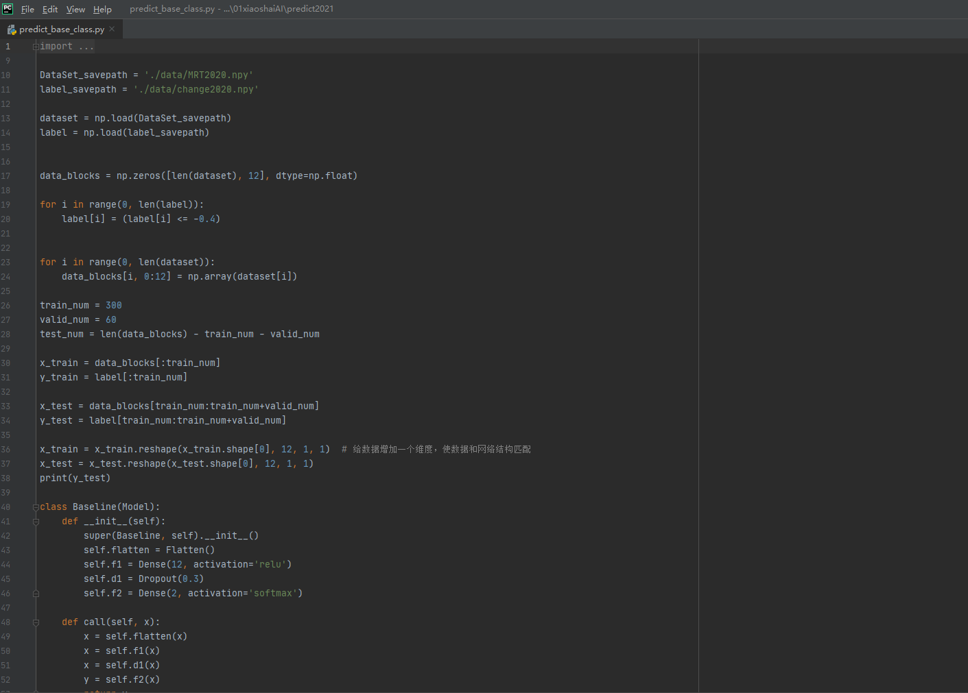Screen dimensions: 968x693
Task: Click the -0.4 threshold value
Action: [204, 219]
